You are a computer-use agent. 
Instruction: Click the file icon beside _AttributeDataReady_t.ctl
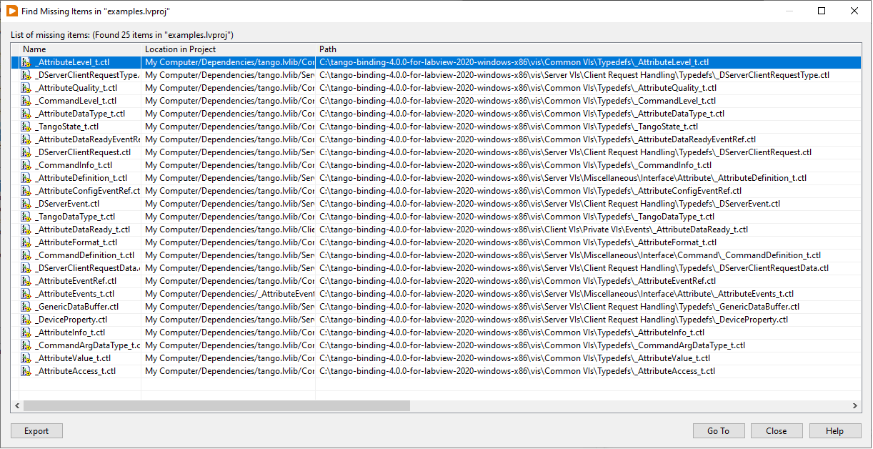pos(26,230)
